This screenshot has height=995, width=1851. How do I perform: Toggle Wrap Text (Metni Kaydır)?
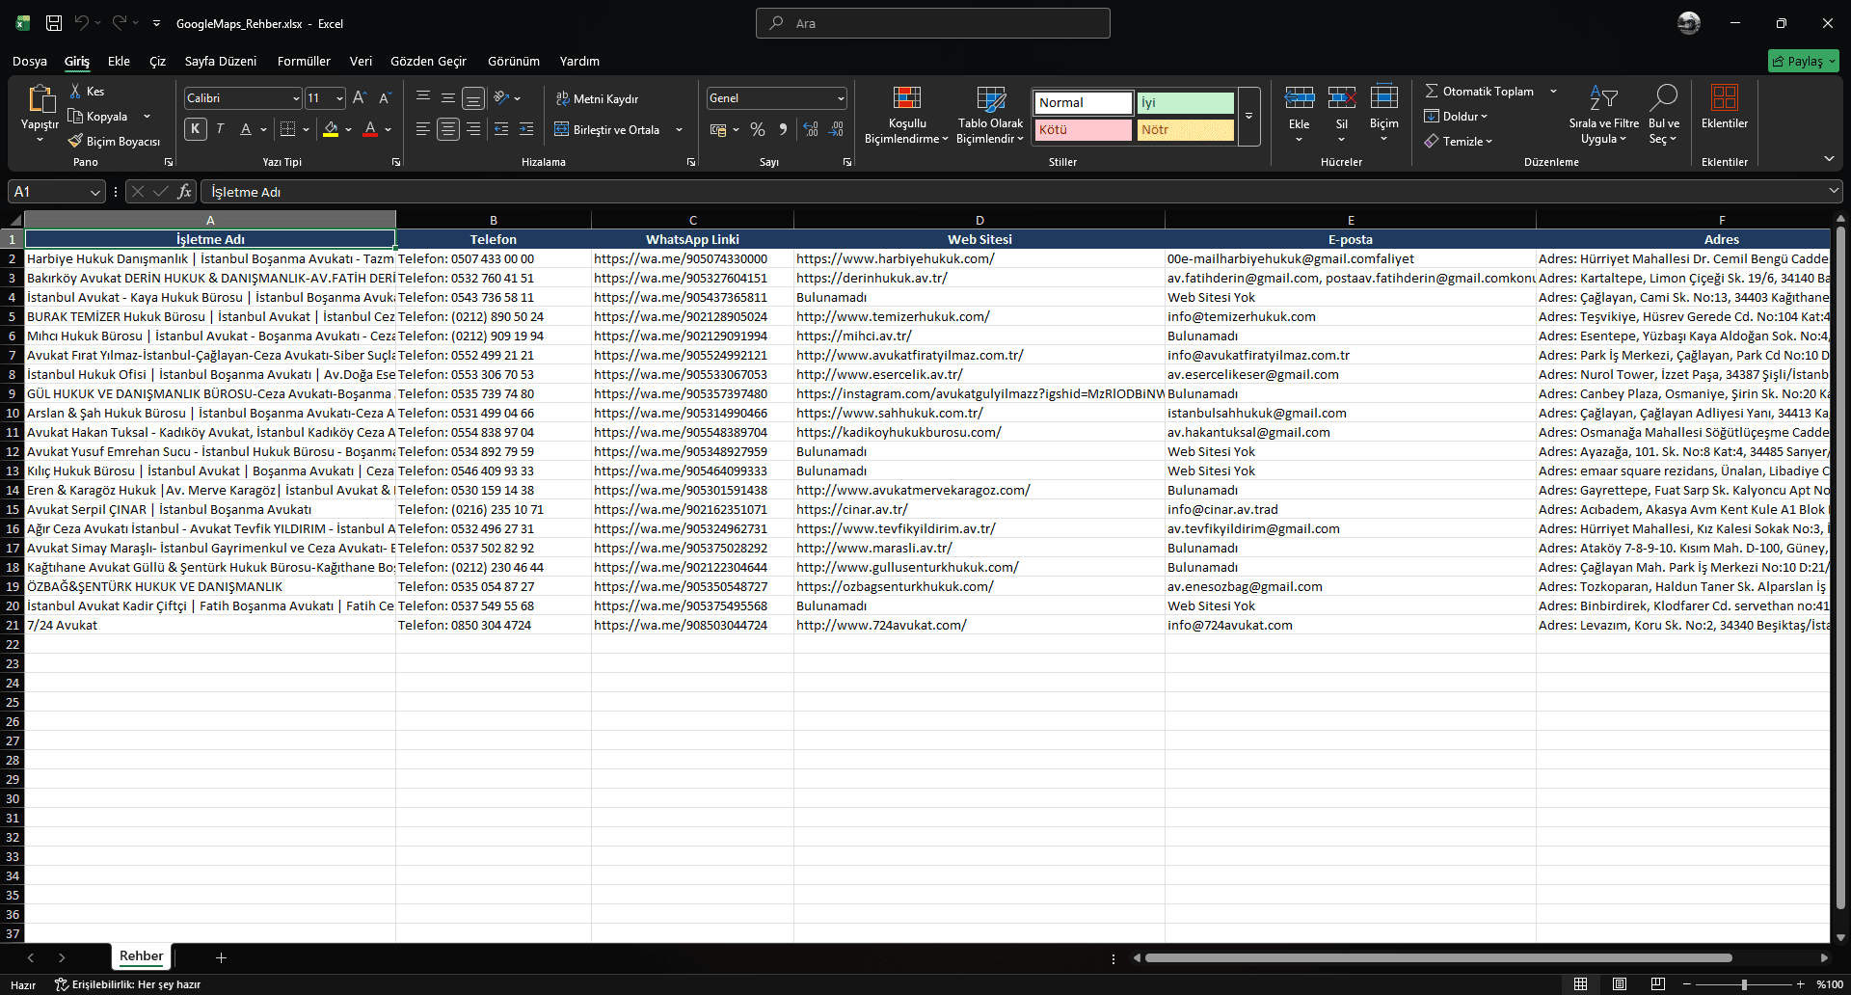(598, 98)
